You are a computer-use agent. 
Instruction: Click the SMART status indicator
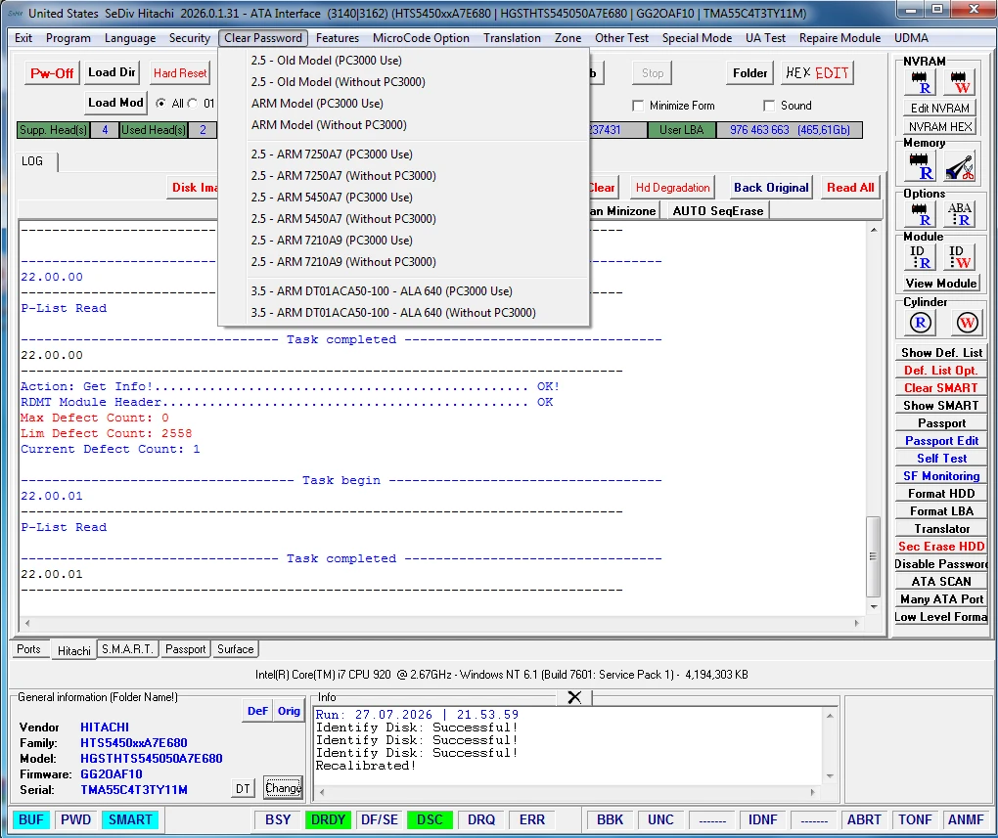click(x=130, y=819)
